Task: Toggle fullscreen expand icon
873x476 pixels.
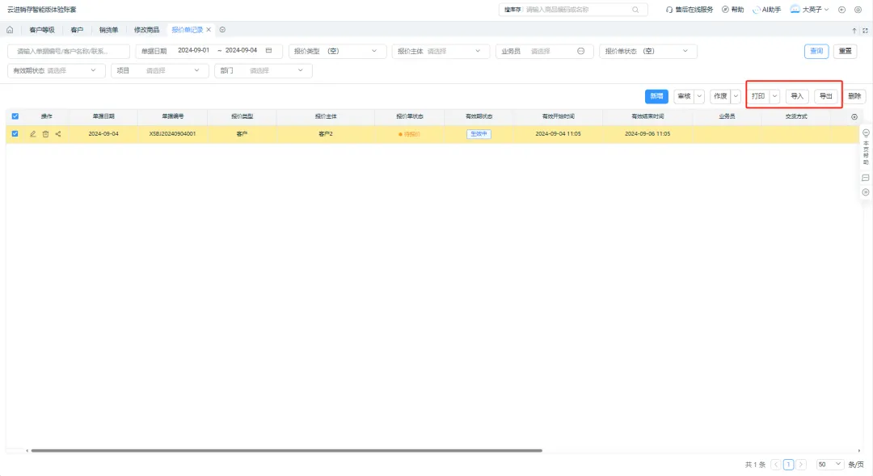Action: tap(865, 31)
